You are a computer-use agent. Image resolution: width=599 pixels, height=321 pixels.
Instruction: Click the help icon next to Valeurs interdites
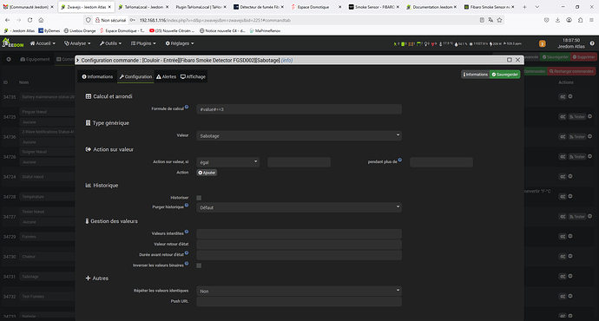(187, 232)
